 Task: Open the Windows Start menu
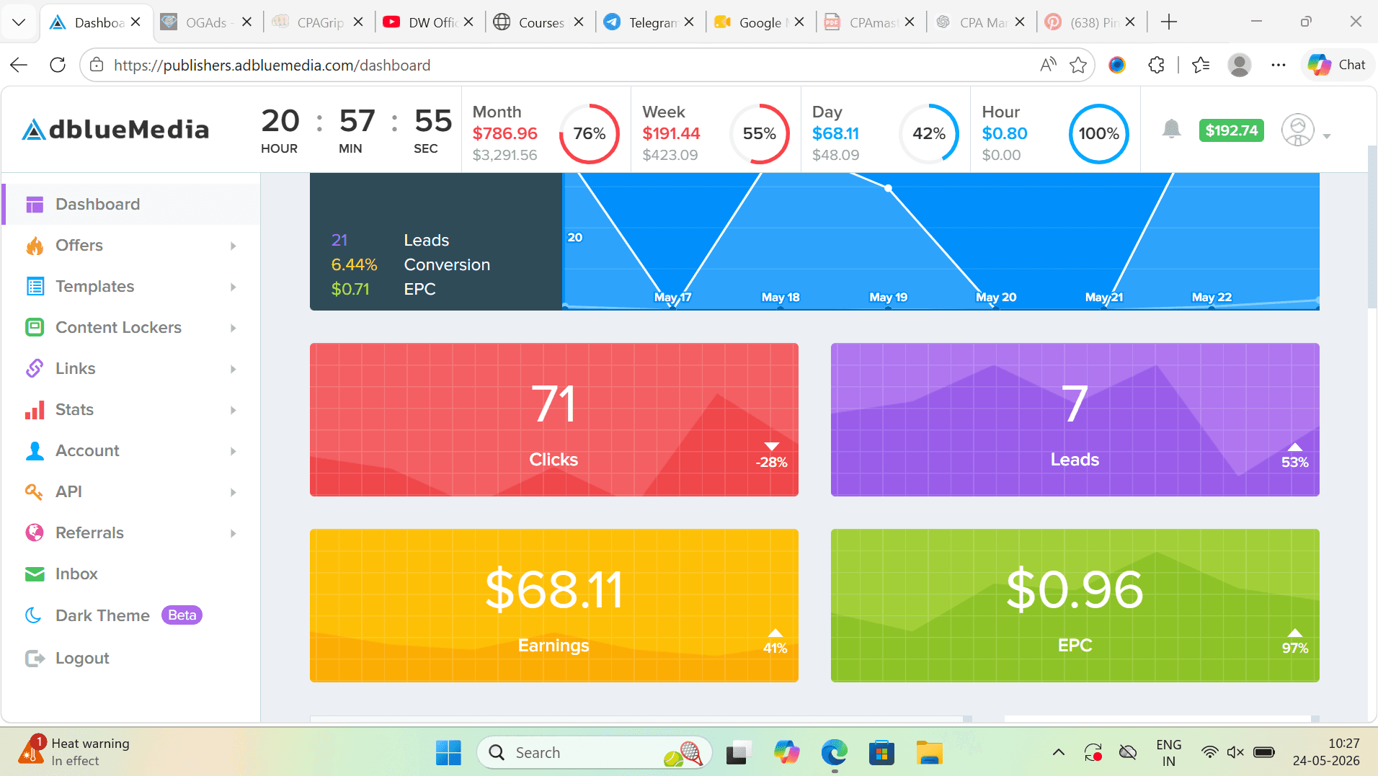pyautogui.click(x=448, y=753)
